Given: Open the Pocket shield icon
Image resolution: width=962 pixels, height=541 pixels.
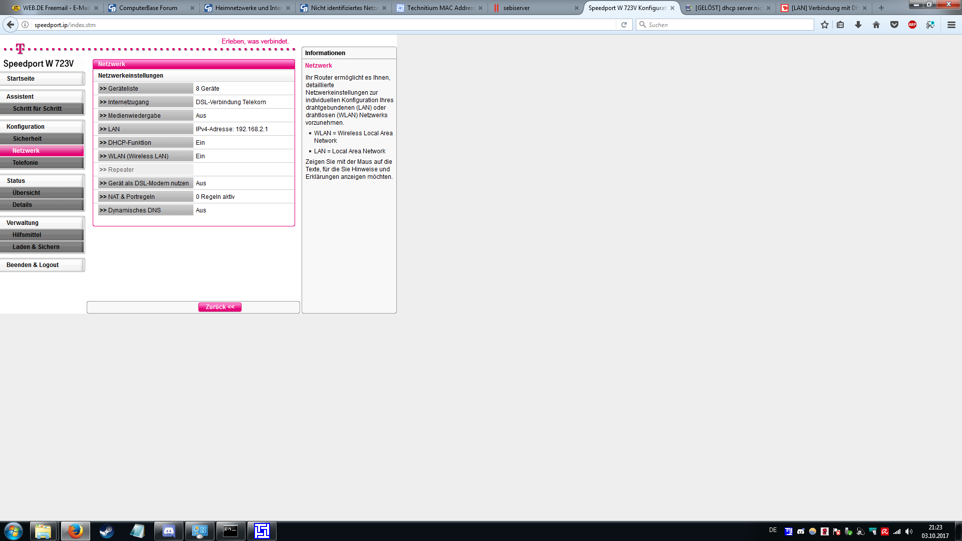Looking at the screenshot, I should tap(894, 25).
